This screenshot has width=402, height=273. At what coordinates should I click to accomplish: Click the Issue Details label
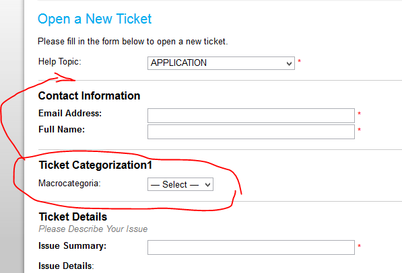click(66, 266)
